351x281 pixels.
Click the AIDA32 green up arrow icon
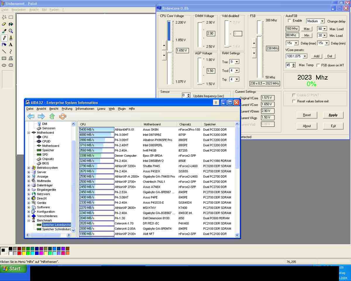click(52, 116)
